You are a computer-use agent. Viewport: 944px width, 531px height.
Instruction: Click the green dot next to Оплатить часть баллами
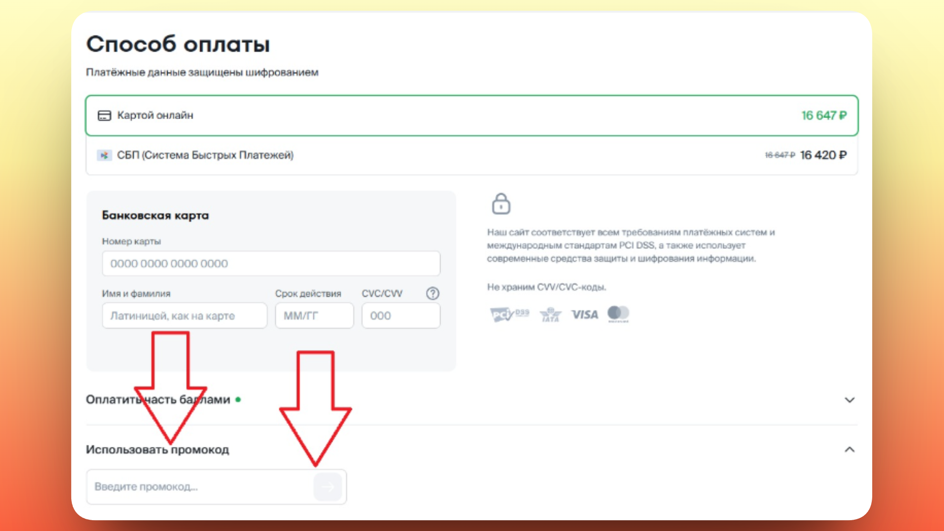[238, 400]
